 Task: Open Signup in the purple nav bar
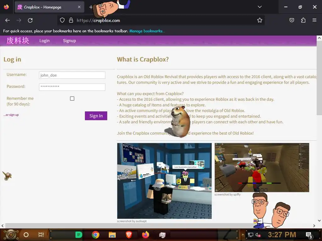69,40
